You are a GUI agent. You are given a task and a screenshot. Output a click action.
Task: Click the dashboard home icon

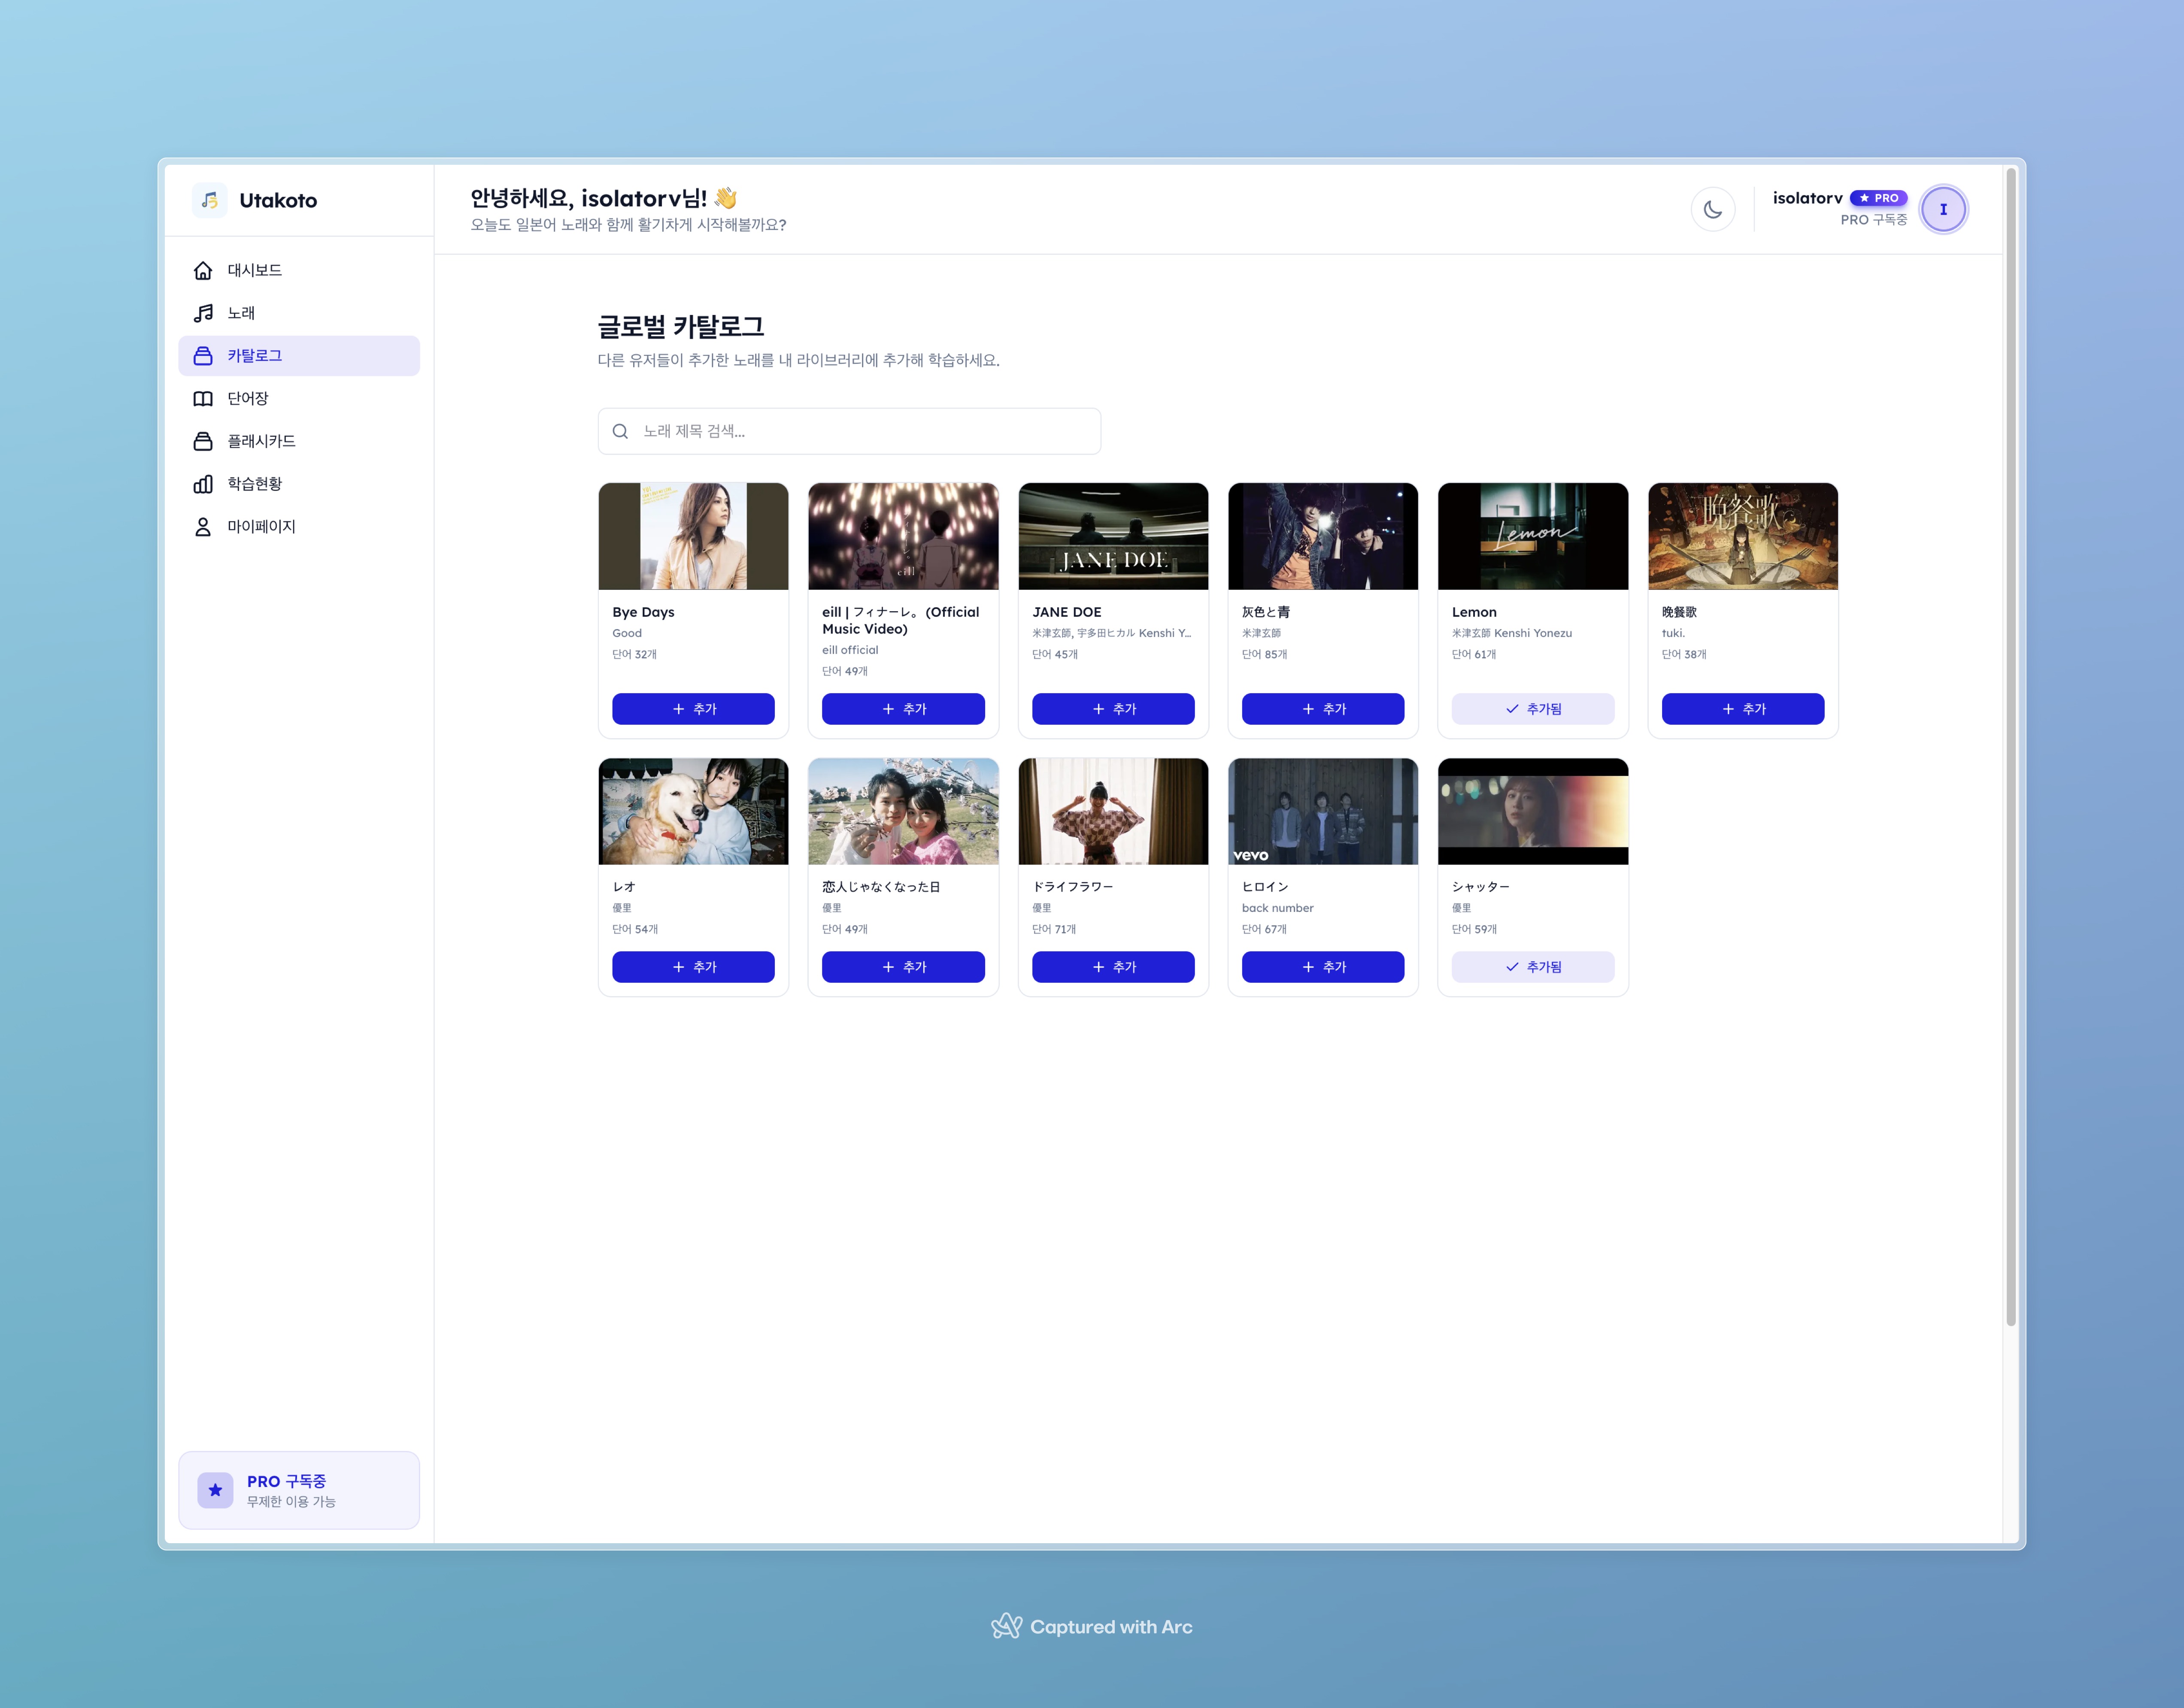point(203,271)
